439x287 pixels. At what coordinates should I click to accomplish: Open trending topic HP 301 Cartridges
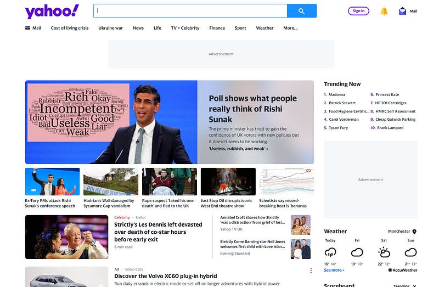coord(391,103)
